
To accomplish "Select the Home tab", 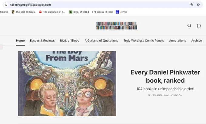I will click(x=20, y=41).
